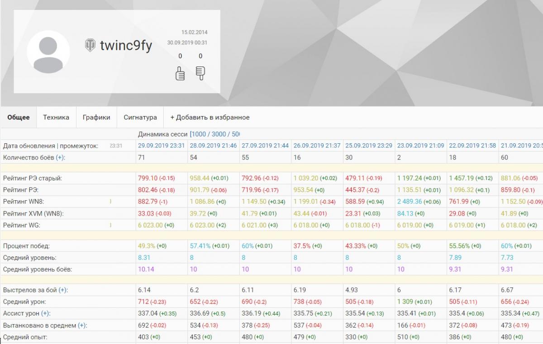Image resolution: width=543 pixels, height=344 pixels.
Task: Click the Процент побед row label
Action: click(x=26, y=246)
